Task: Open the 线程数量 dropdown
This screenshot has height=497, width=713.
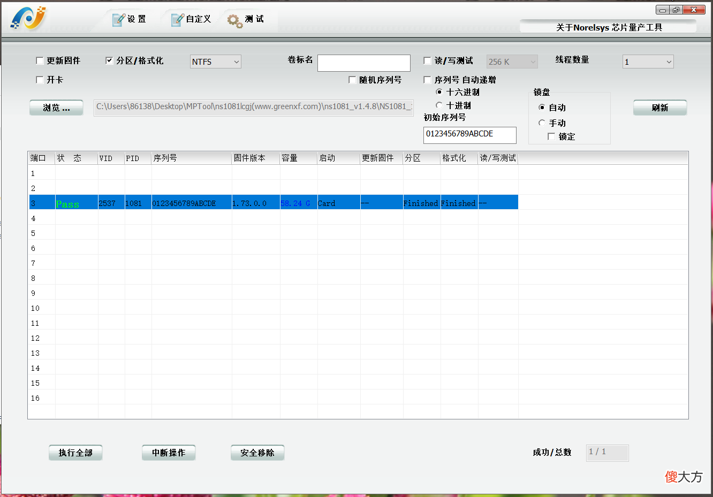Action: [648, 62]
